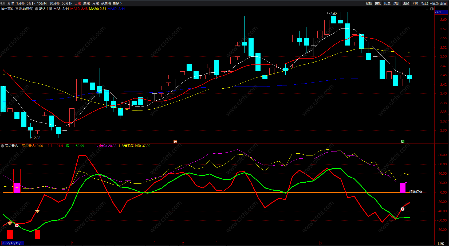Open F10 company information
This screenshot has height=246, width=449.
(415, 3)
